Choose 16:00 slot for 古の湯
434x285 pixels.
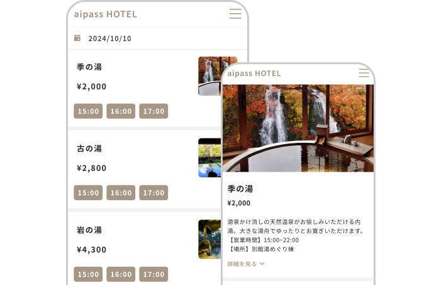[121, 193]
